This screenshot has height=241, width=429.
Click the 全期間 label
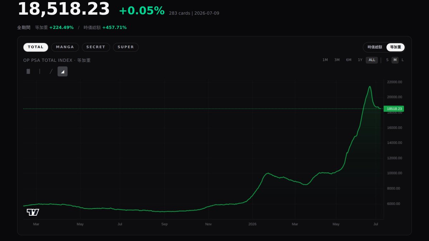click(x=24, y=27)
